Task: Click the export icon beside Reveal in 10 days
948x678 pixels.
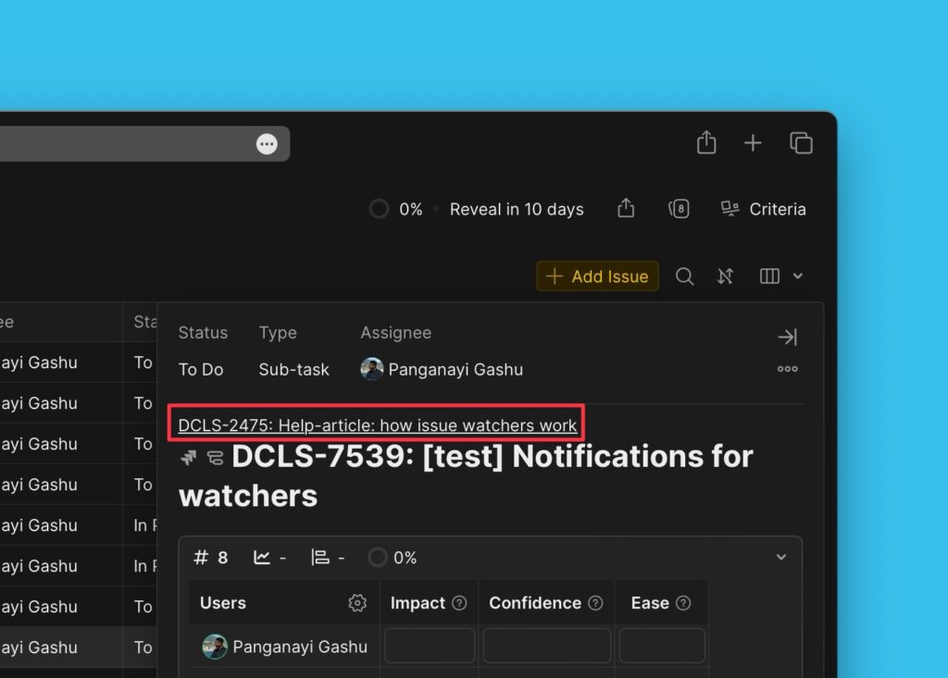Action: [x=626, y=209]
